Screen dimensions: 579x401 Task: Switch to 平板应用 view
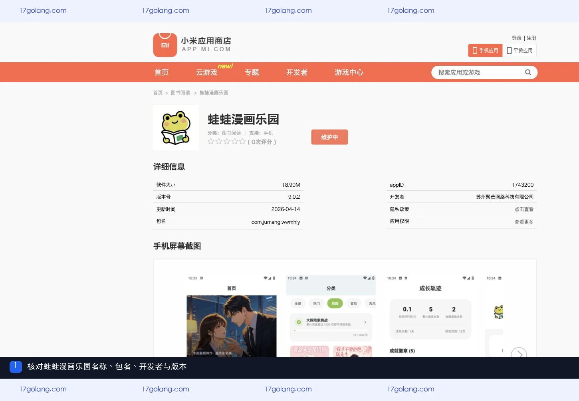(x=520, y=51)
